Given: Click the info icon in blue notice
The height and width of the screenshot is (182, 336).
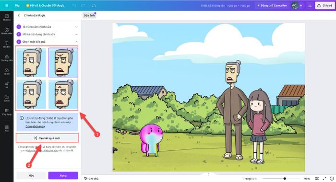Looking at the screenshot, I should [22, 118].
